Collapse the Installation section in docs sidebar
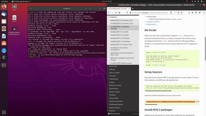Viewport: 206px width, 116px height. [108, 17]
